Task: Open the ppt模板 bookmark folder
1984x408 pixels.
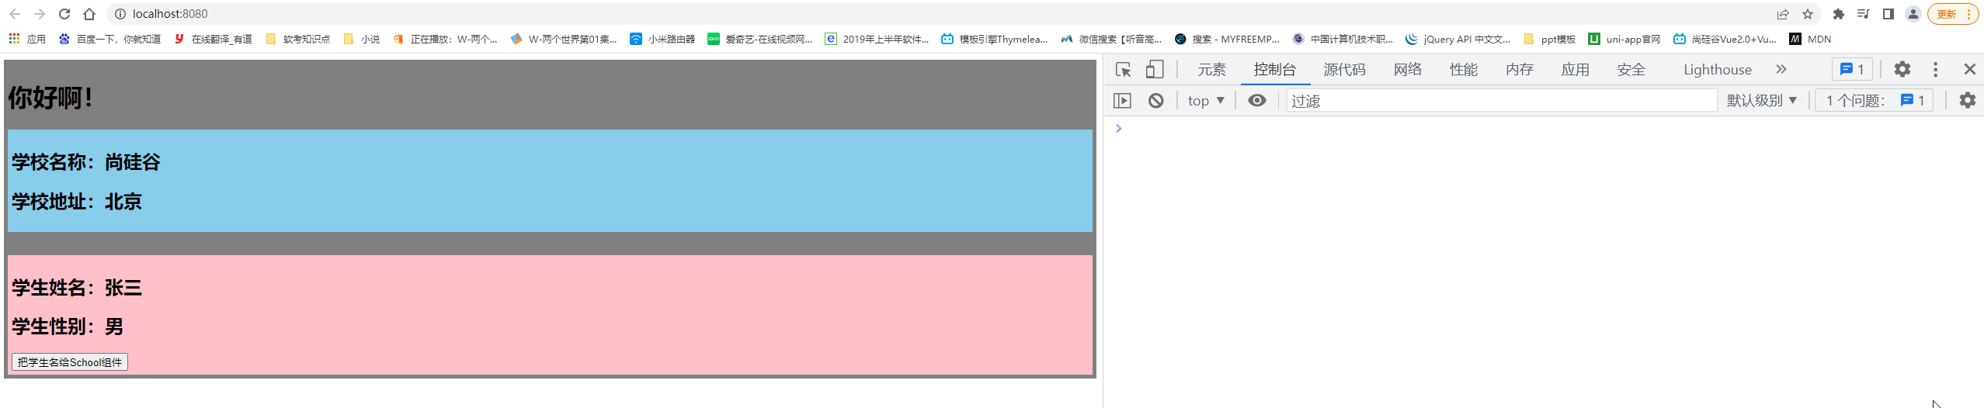Action: (x=1549, y=39)
